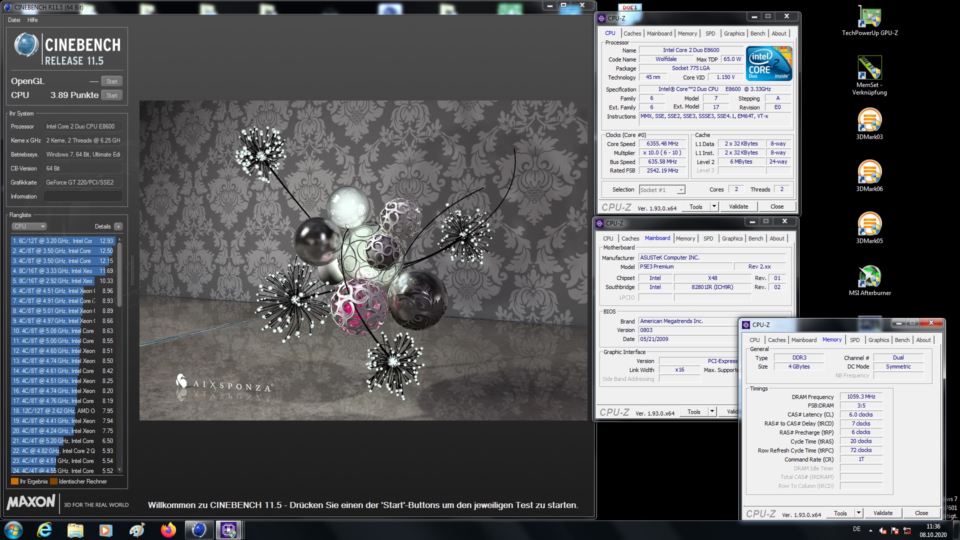Click the Core Speed 6355.48 MHz value
960x540 pixels.
coord(662,144)
